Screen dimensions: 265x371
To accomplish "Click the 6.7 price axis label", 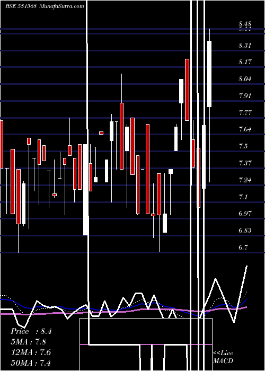I will pyautogui.click(x=243, y=248).
